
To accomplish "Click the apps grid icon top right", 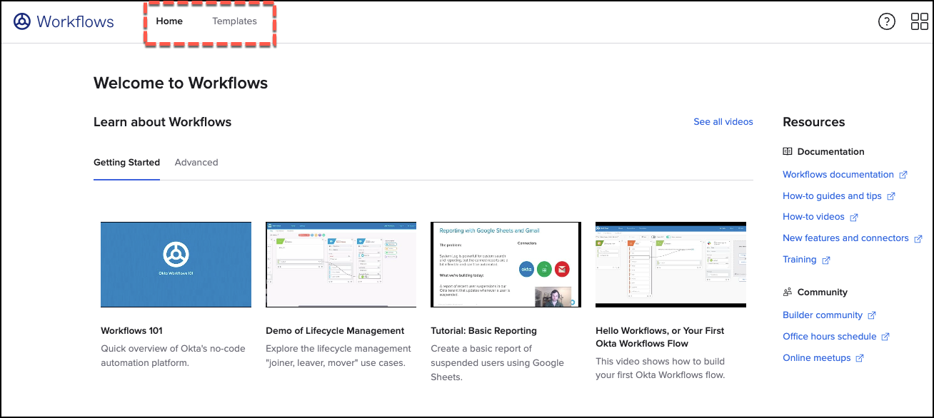I will 919,21.
